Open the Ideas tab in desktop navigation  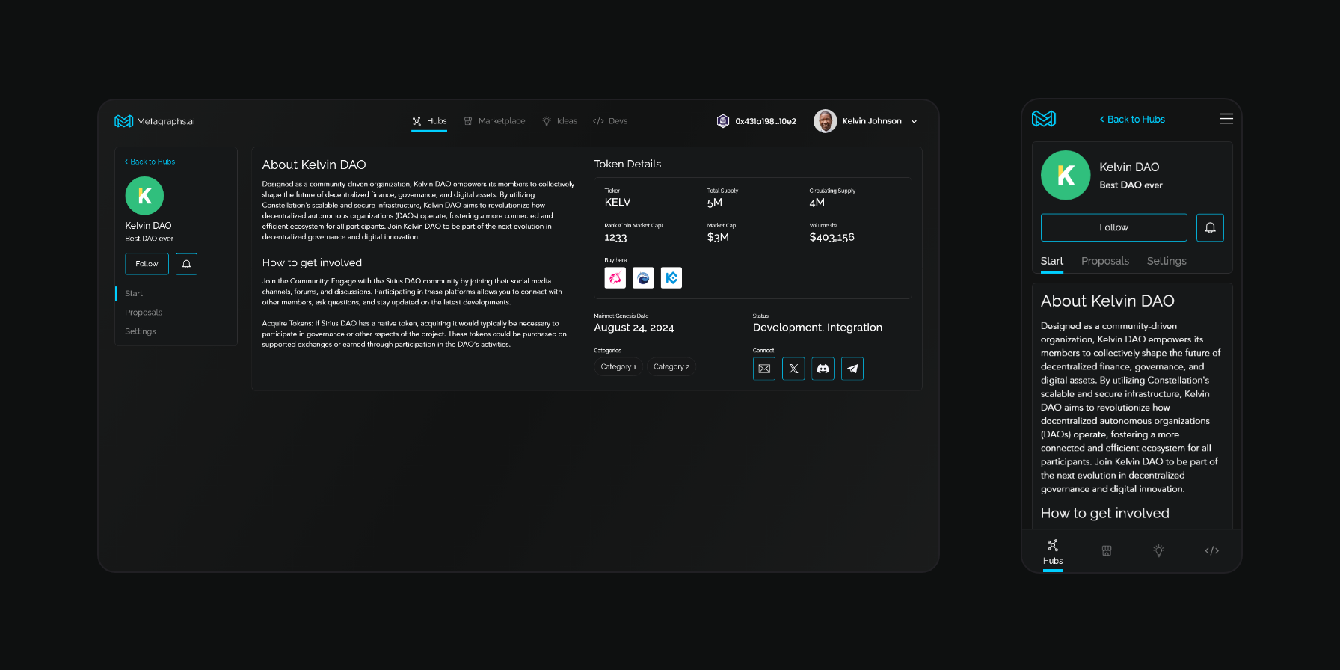click(559, 121)
